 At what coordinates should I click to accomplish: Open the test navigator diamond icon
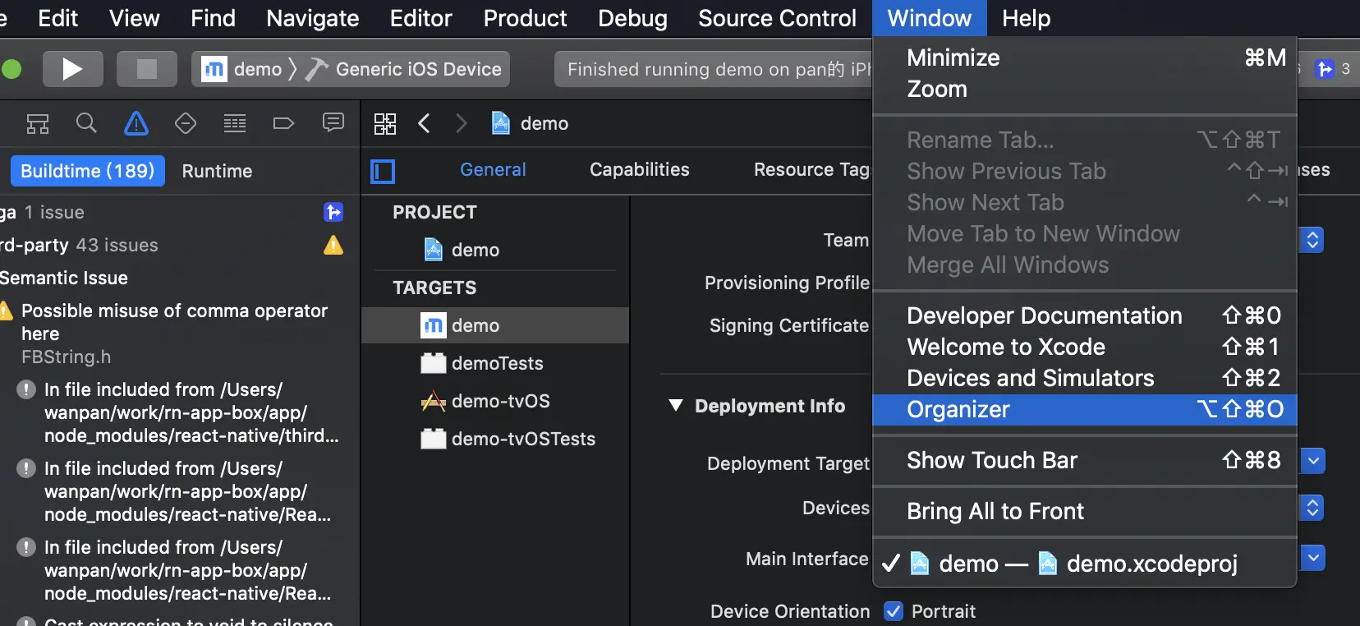click(x=186, y=124)
